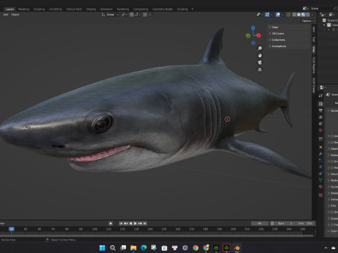
Task: Select Wireframe viewport shading
Action: tap(294, 15)
